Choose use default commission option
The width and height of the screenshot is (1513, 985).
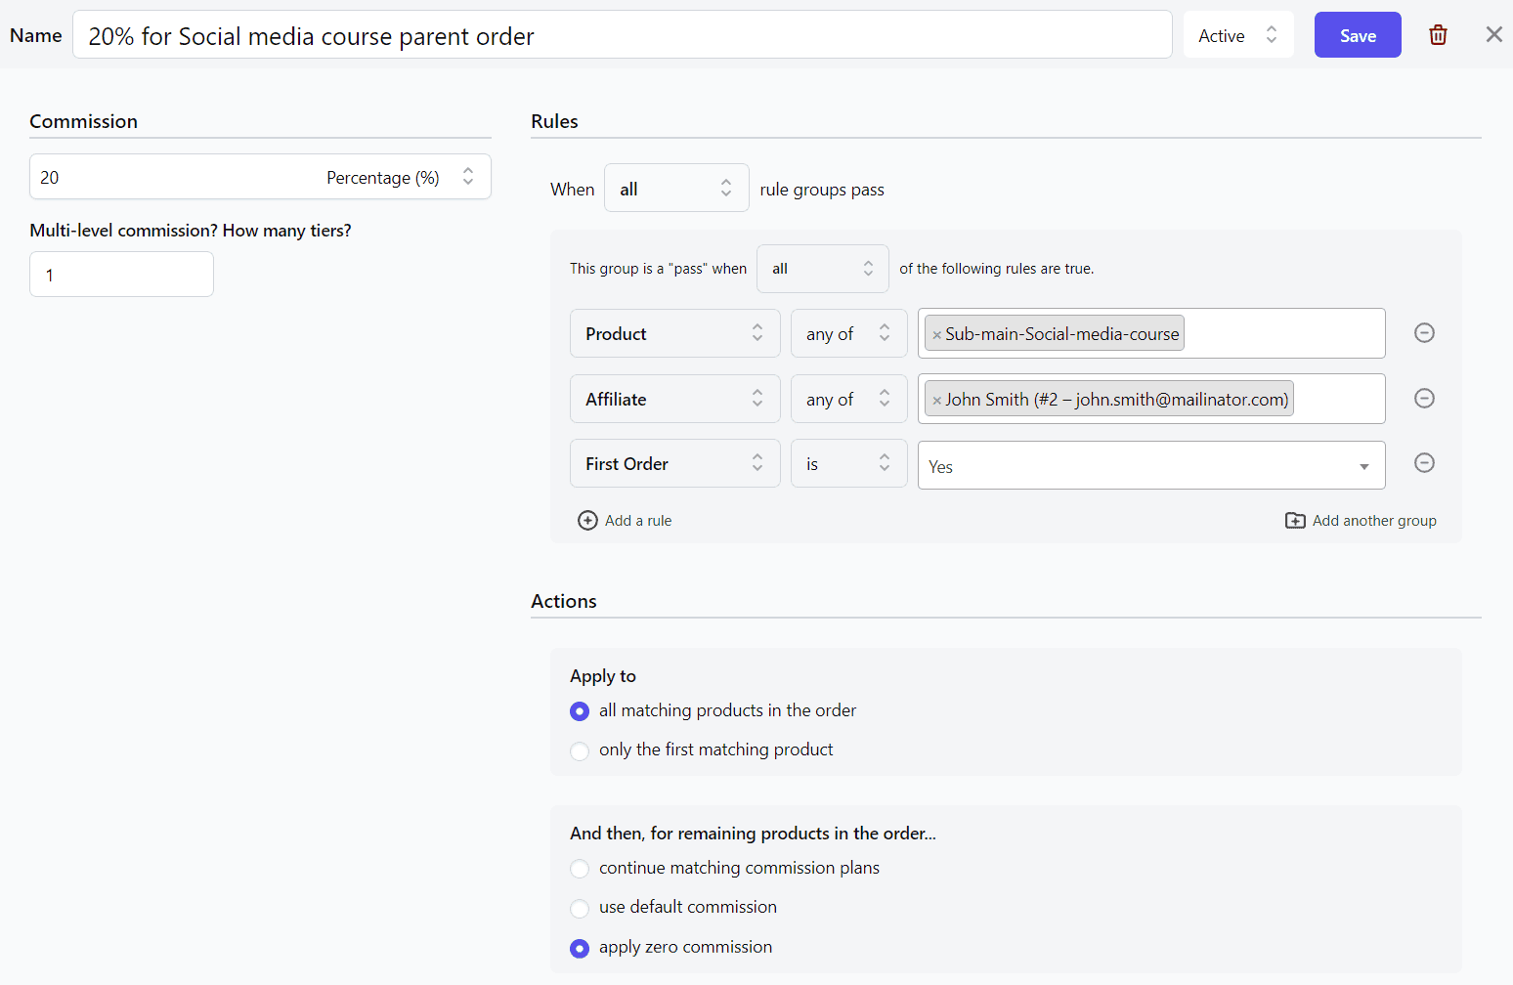pos(580,908)
